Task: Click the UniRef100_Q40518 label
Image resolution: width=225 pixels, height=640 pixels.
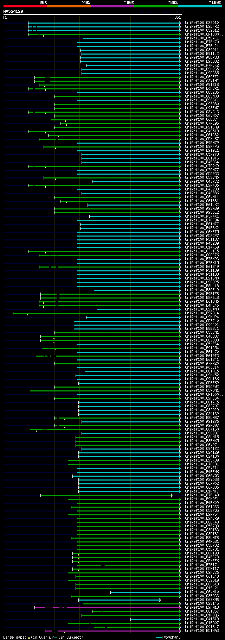Action: [202, 131]
